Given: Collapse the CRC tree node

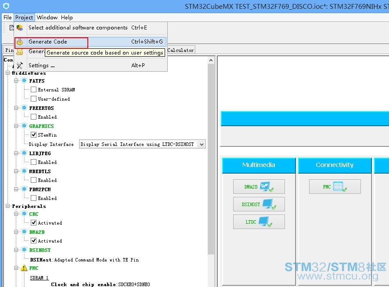Looking at the screenshot, I should (x=16, y=214).
